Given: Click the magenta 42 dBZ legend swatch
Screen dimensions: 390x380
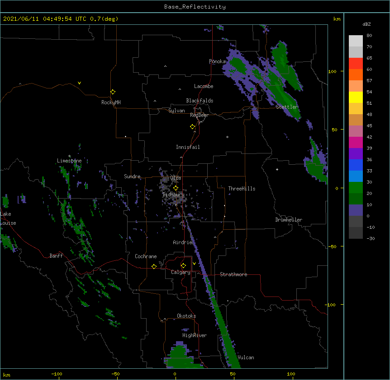Looking at the screenshot, I should click(356, 142).
